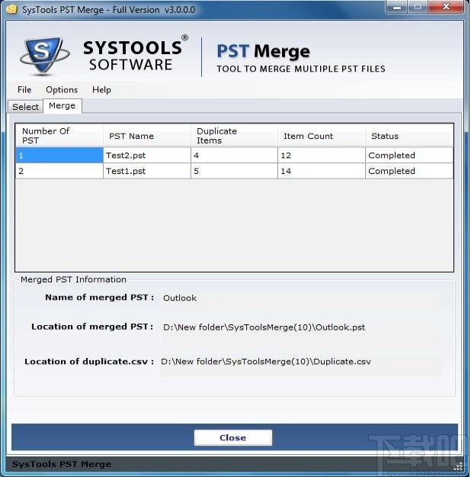Switch to the Merge tab
Viewport: 471px width, 477px height.
62,105
